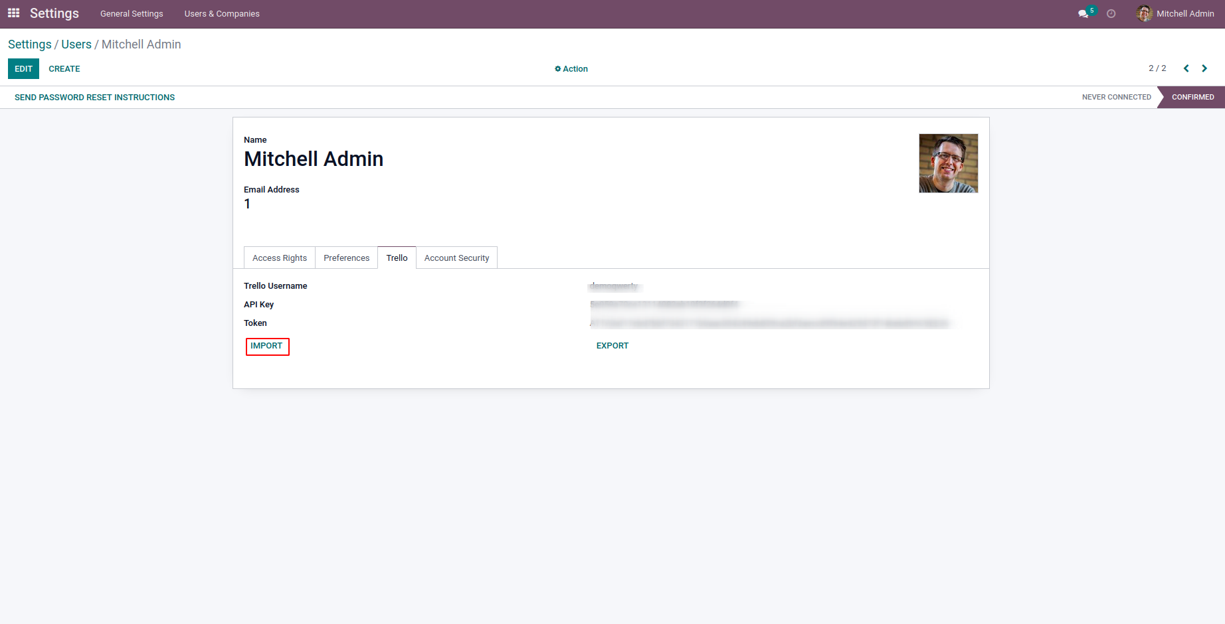1225x624 pixels.
Task: Click the Create button
Action: click(x=64, y=69)
